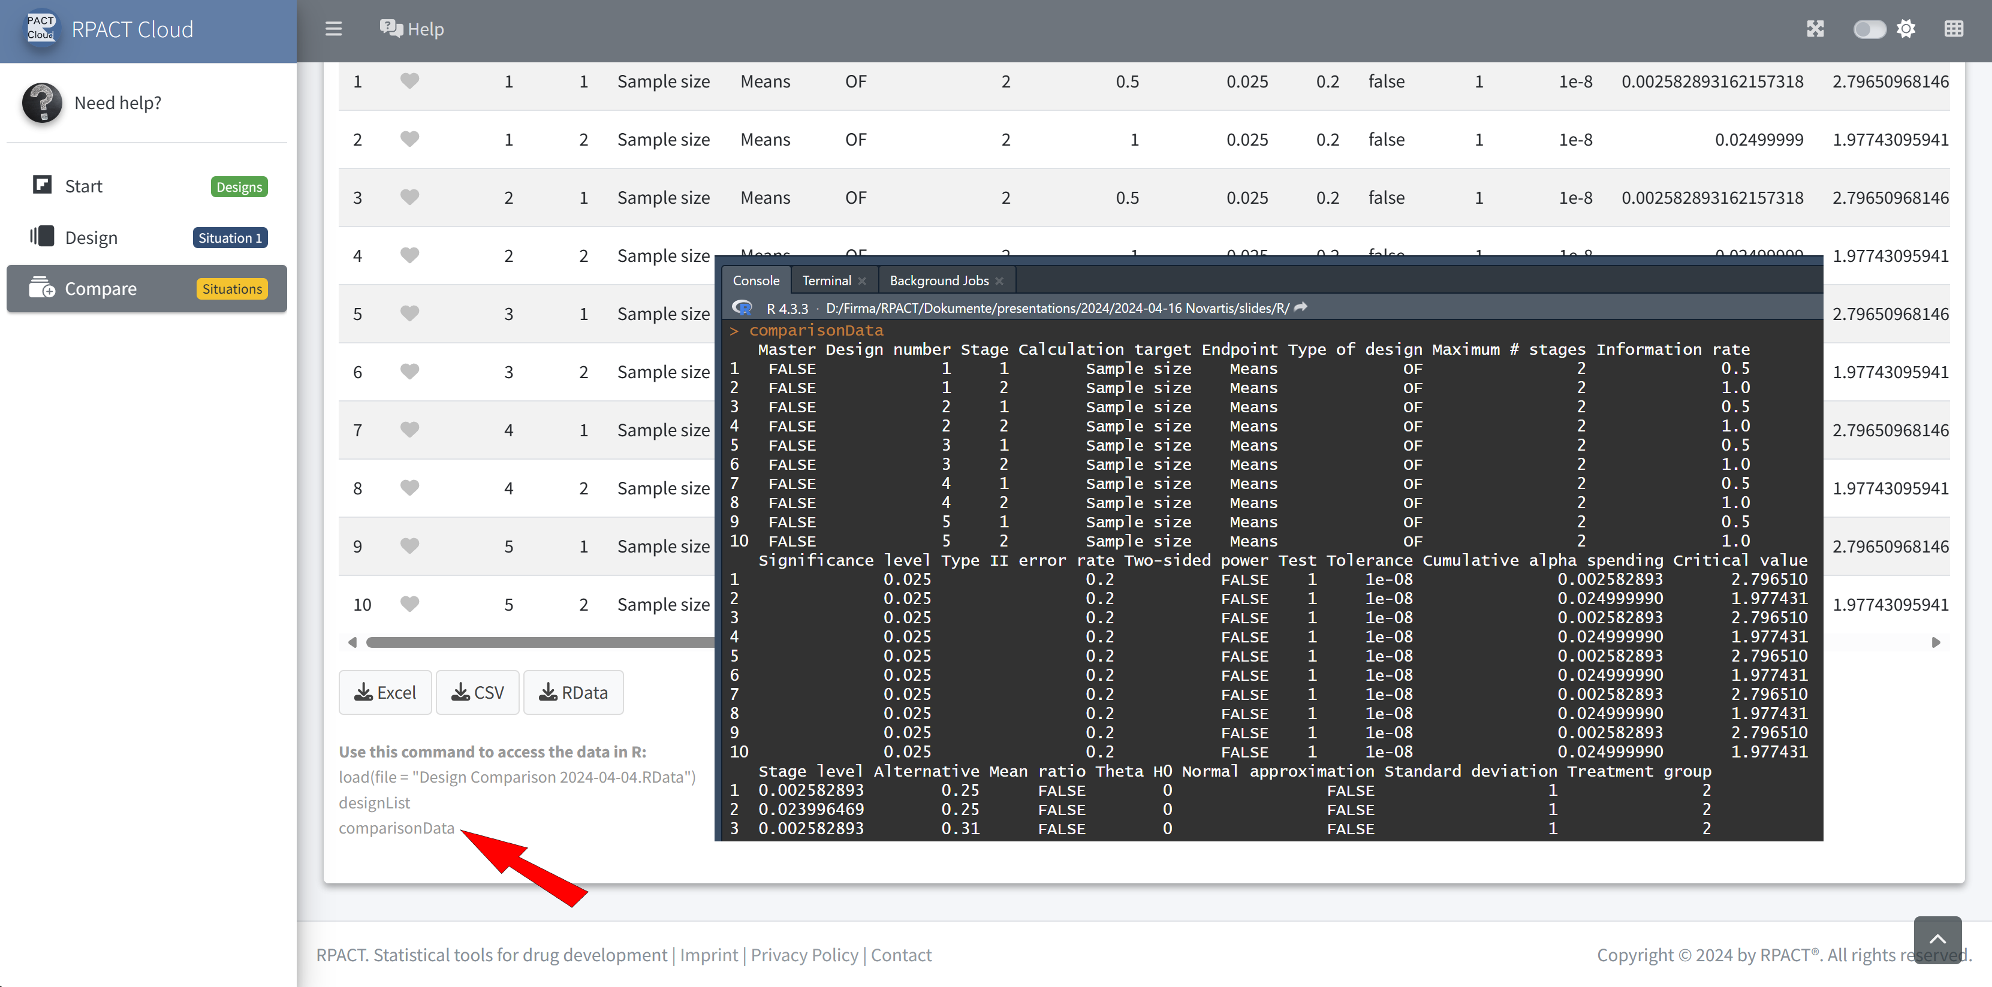Click the fullscreen expand icon
Image resolution: width=1992 pixels, height=987 pixels.
(x=1815, y=29)
